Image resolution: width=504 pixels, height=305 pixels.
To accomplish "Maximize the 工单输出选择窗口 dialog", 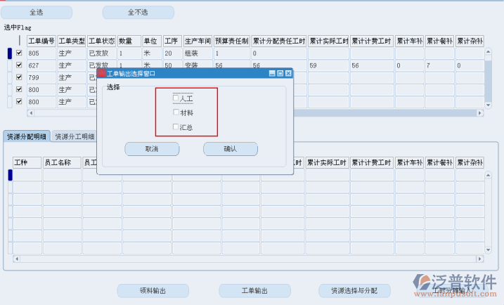I will [x=280, y=73].
